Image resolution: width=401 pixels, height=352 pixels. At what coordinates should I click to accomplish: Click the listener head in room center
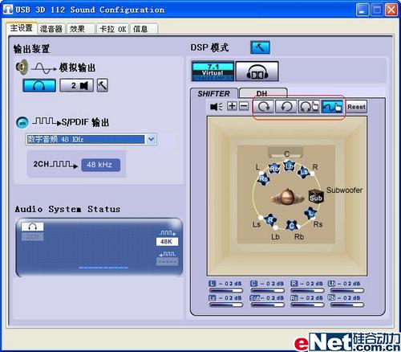pyautogui.click(x=287, y=197)
